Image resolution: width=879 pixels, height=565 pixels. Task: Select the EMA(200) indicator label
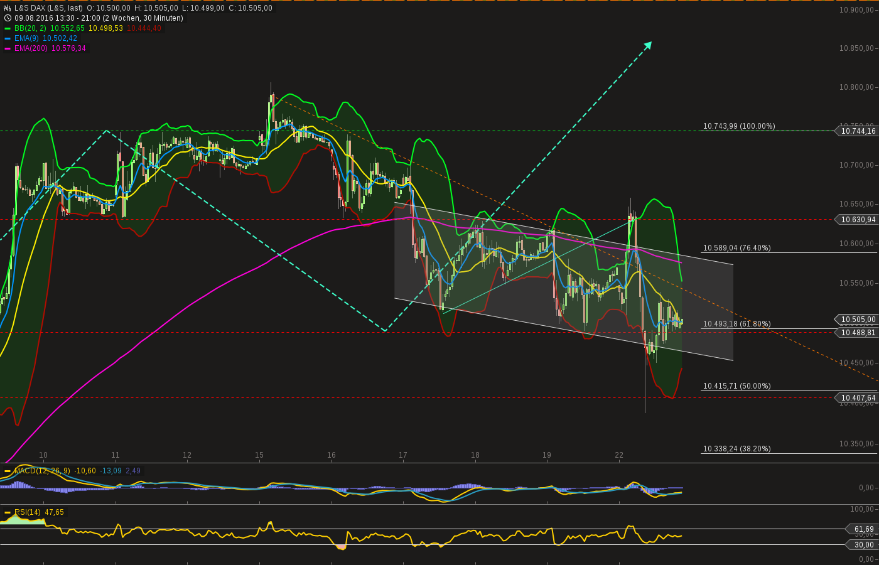tap(31, 48)
